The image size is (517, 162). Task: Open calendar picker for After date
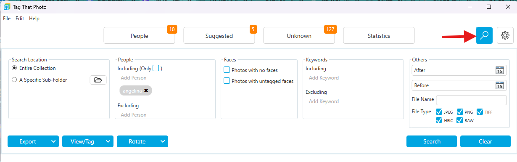(499, 70)
